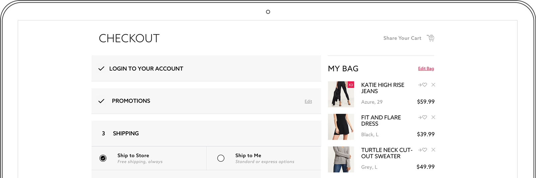Move Turtle Neck Sweater to wishlist
536x178 pixels.
tap(422, 150)
